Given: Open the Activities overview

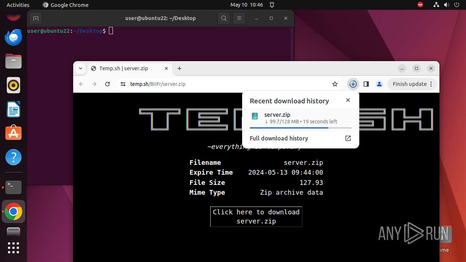Looking at the screenshot, I should 18,5.
